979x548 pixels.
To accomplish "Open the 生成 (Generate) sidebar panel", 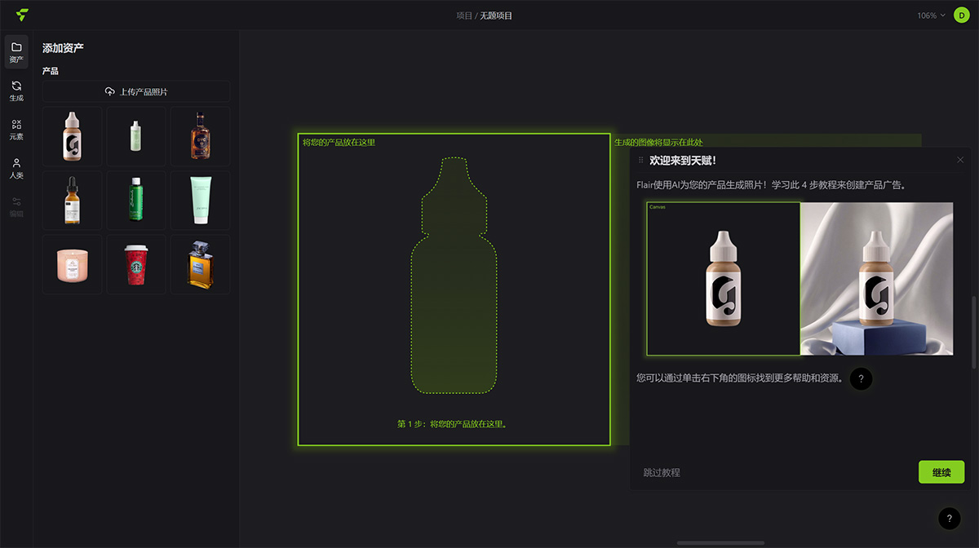I will tap(16, 91).
